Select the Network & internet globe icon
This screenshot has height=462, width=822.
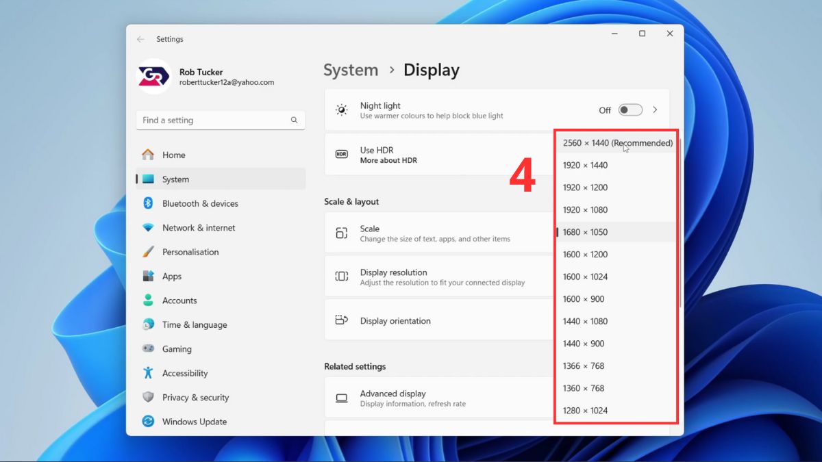tap(147, 227)
